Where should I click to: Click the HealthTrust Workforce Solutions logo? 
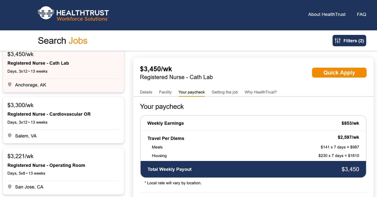(x=73, y=14)
